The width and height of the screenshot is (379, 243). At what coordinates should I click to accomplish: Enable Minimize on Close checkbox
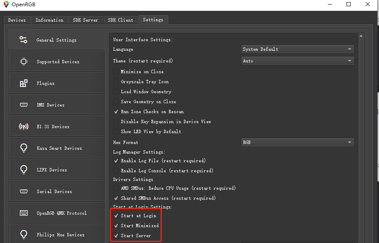point(116,72)
